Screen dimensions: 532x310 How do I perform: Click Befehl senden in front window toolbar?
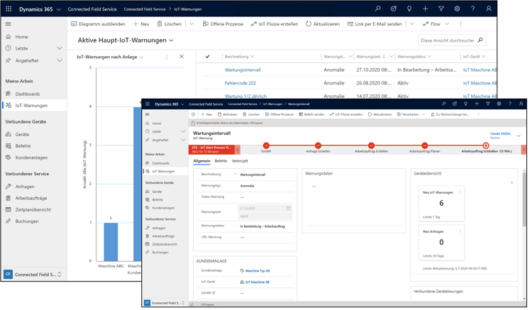pos(311,115)
